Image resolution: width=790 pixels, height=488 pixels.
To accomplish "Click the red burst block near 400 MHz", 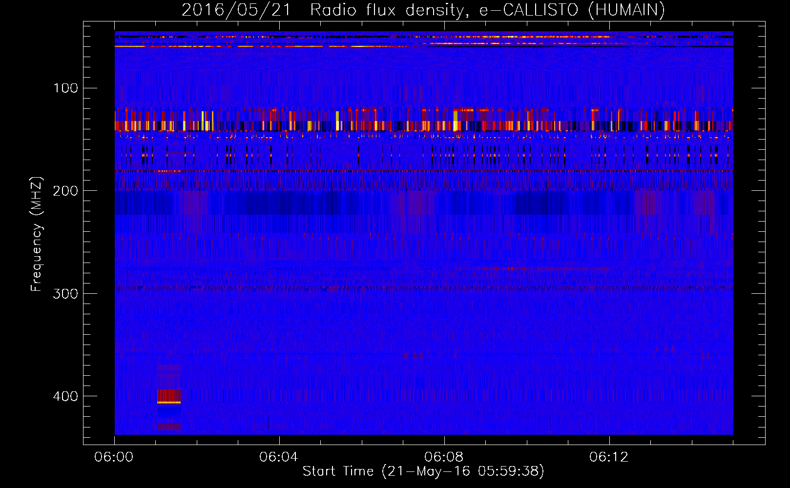I will click(169, 396).
